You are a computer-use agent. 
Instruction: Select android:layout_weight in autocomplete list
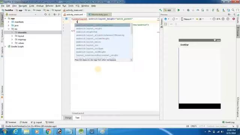102,28
